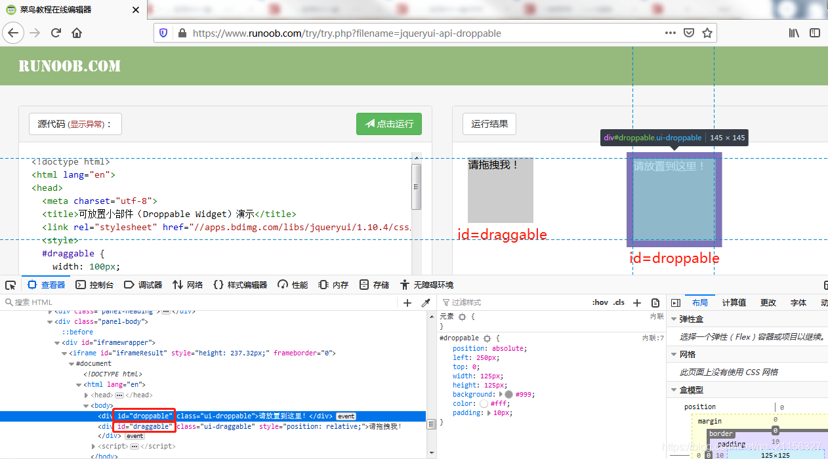Bookmark this page with the star
This screenshot has height=459, width=828.
tap(707, 33)
